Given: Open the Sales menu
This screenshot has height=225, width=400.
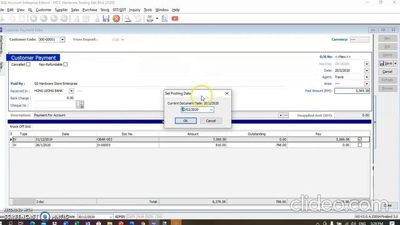Looking at the screenshot, I should point(75,10).
